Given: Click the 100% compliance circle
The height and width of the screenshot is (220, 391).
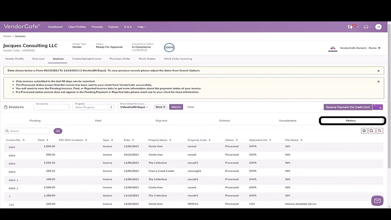Looking at the screenshot, I should [169, 47].
